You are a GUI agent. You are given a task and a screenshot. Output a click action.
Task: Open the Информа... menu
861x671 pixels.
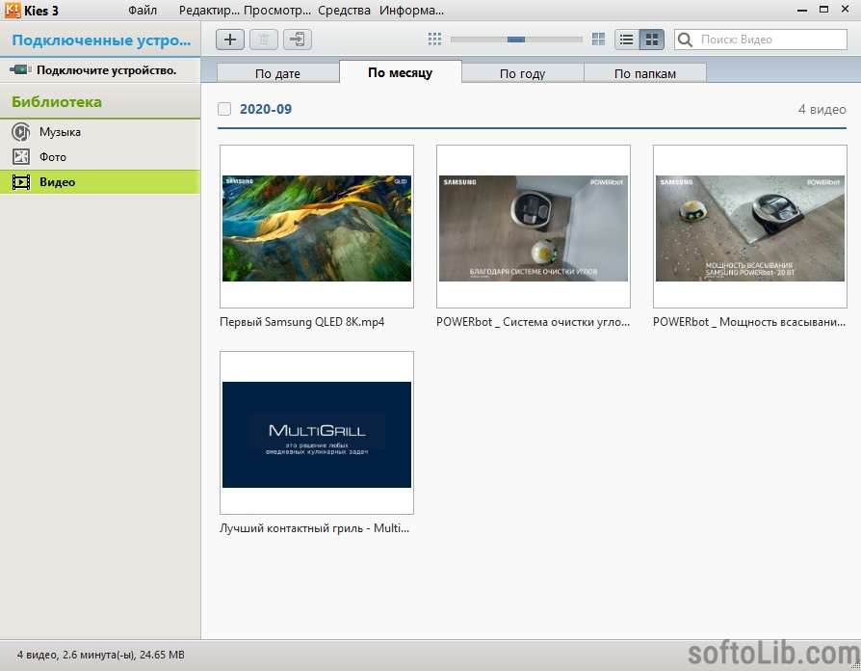pyautogui.click(x=411, y=11)
